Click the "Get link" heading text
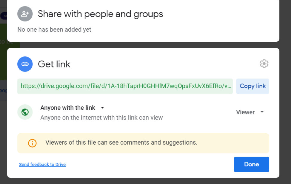Screen dimensions: 291x184 click(54, 64)
